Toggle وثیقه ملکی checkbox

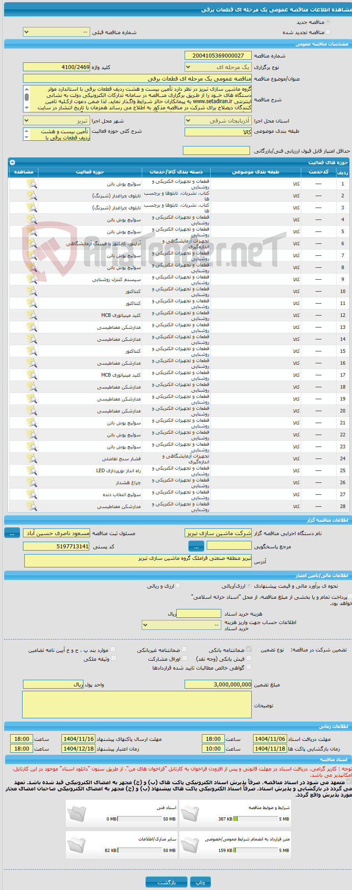click(114, 658)
